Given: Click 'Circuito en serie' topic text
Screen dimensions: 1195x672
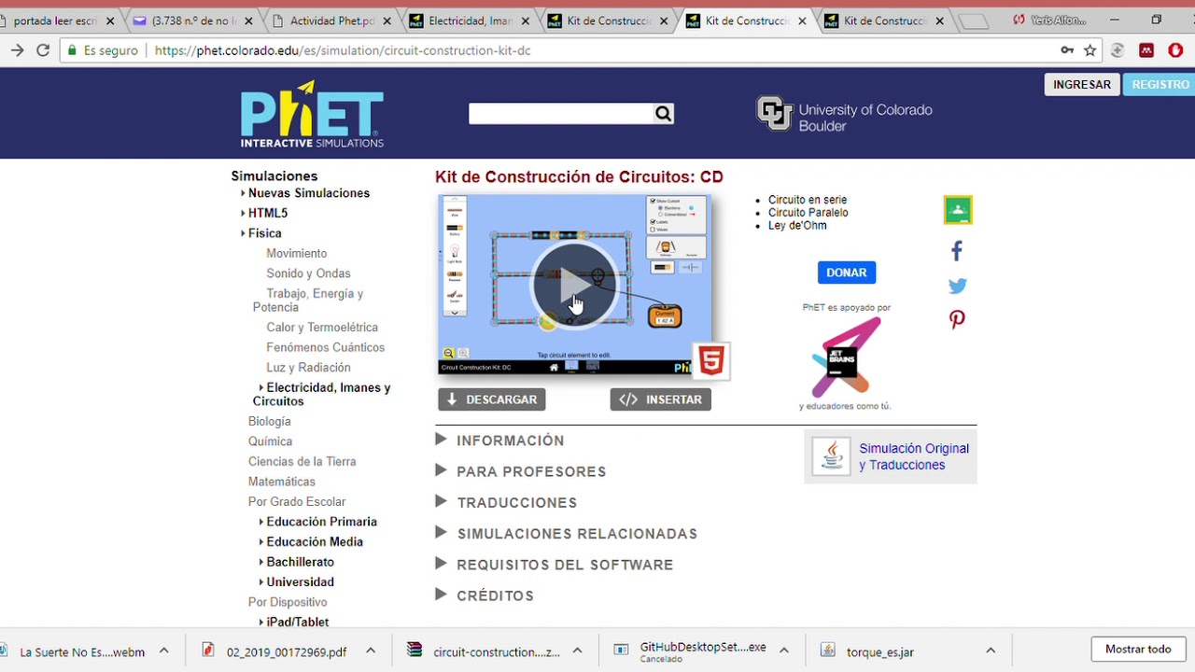Looking at the screenshot, I should 808,200.
